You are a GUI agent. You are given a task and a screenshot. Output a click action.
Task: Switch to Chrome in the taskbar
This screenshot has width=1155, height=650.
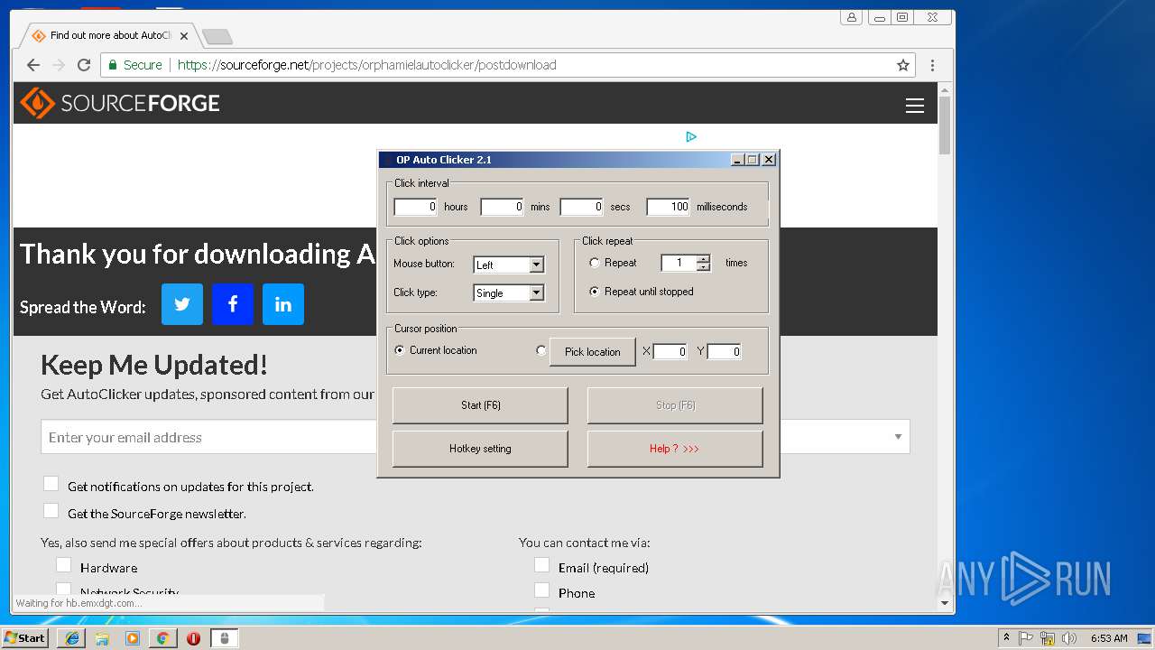162,638
